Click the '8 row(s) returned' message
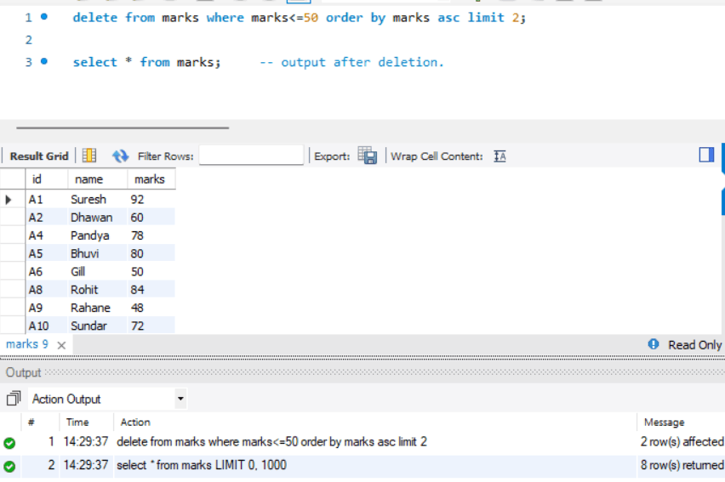The image size is (725, 482). point(682,465)
